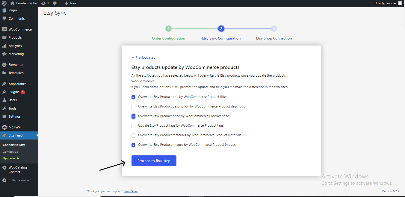Click the Marketing megaphone icon
The height and width of the screenshot is (197, 405).
pos(4,54)
